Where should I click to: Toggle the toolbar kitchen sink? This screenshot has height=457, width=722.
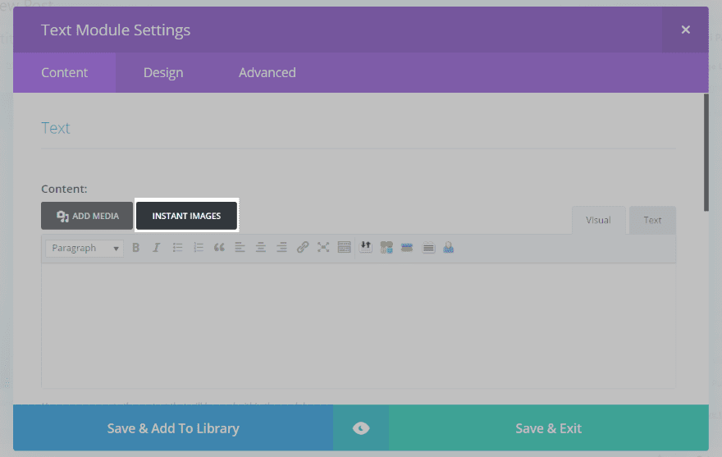tap(345, 248)
